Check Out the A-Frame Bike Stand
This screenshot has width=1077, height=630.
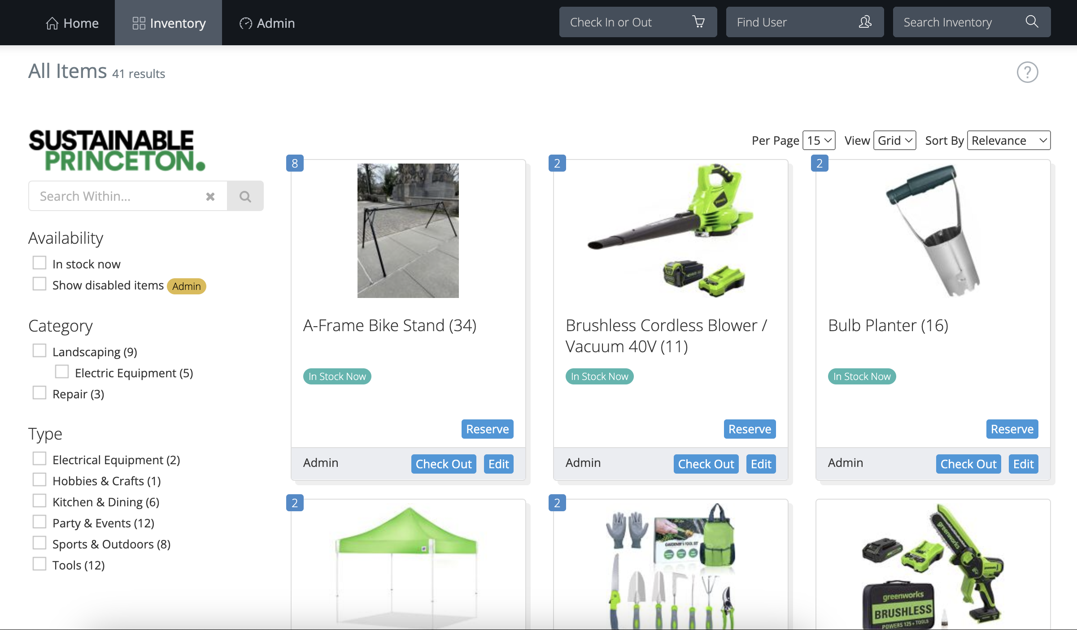pyautogui.click(x=444, y=464)
